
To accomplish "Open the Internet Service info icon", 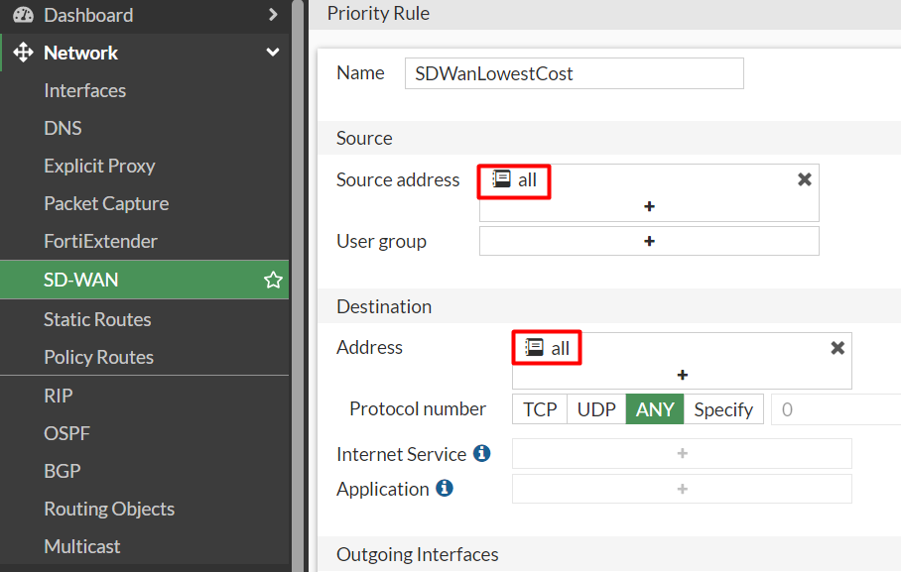I will pyautogui.click(x=481, y=454).
